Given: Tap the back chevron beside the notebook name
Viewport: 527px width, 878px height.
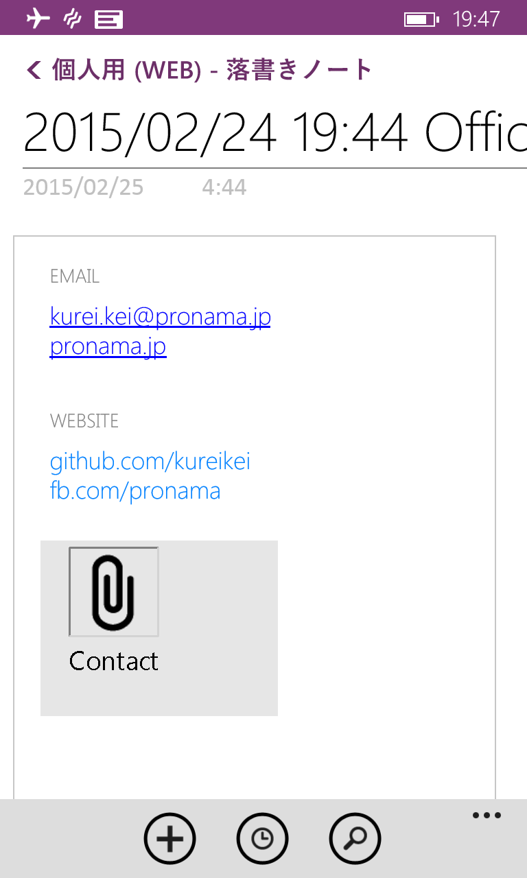Looking at the screenshot, I should click(34, 69).
